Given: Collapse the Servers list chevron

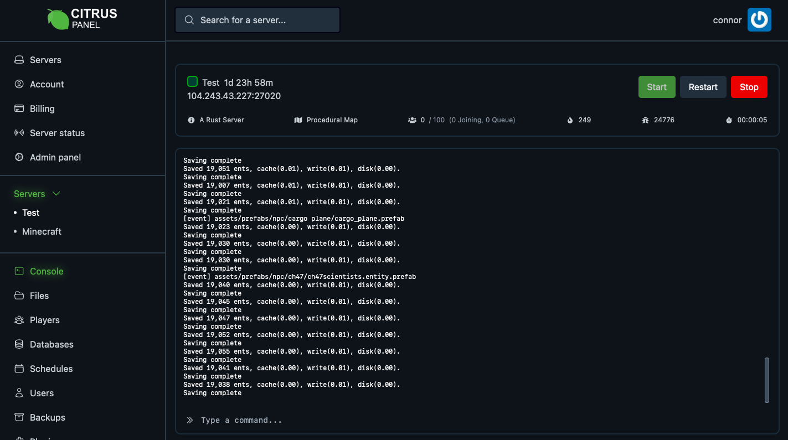Looking at the screenshot, I should 55,194.
